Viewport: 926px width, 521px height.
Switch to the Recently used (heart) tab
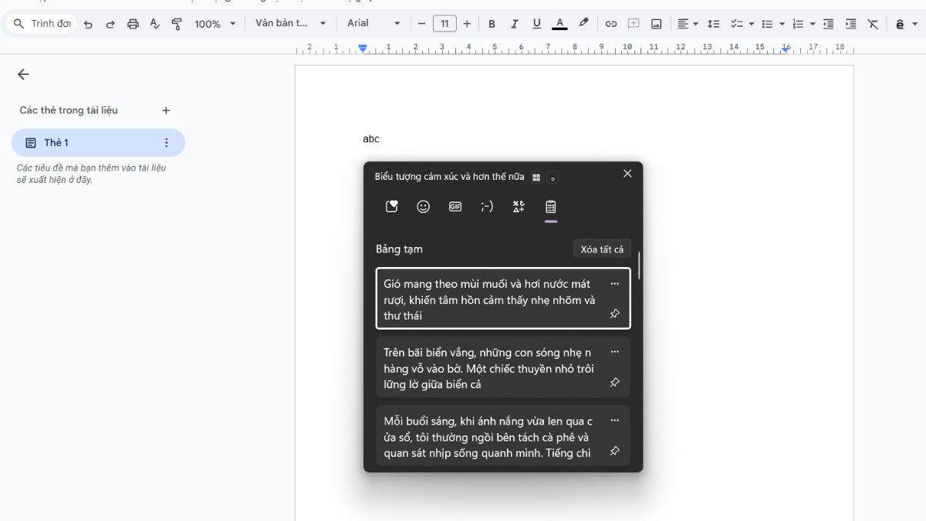(392, 206)
